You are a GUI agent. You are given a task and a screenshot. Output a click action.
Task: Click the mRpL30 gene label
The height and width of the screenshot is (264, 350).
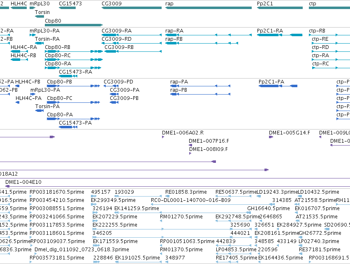[39, 4]
